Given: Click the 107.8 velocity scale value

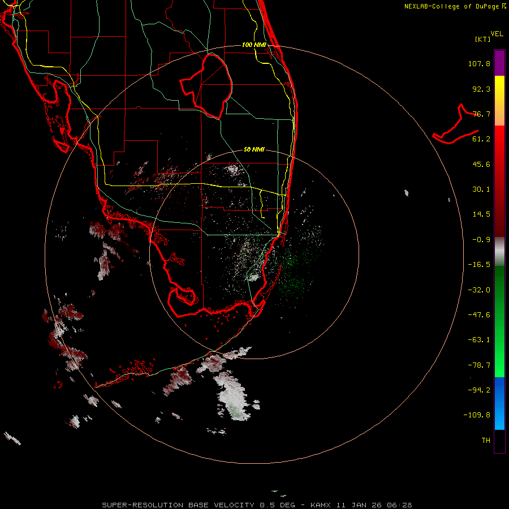Looking at the screenshot, I should [x=479, y=63].
